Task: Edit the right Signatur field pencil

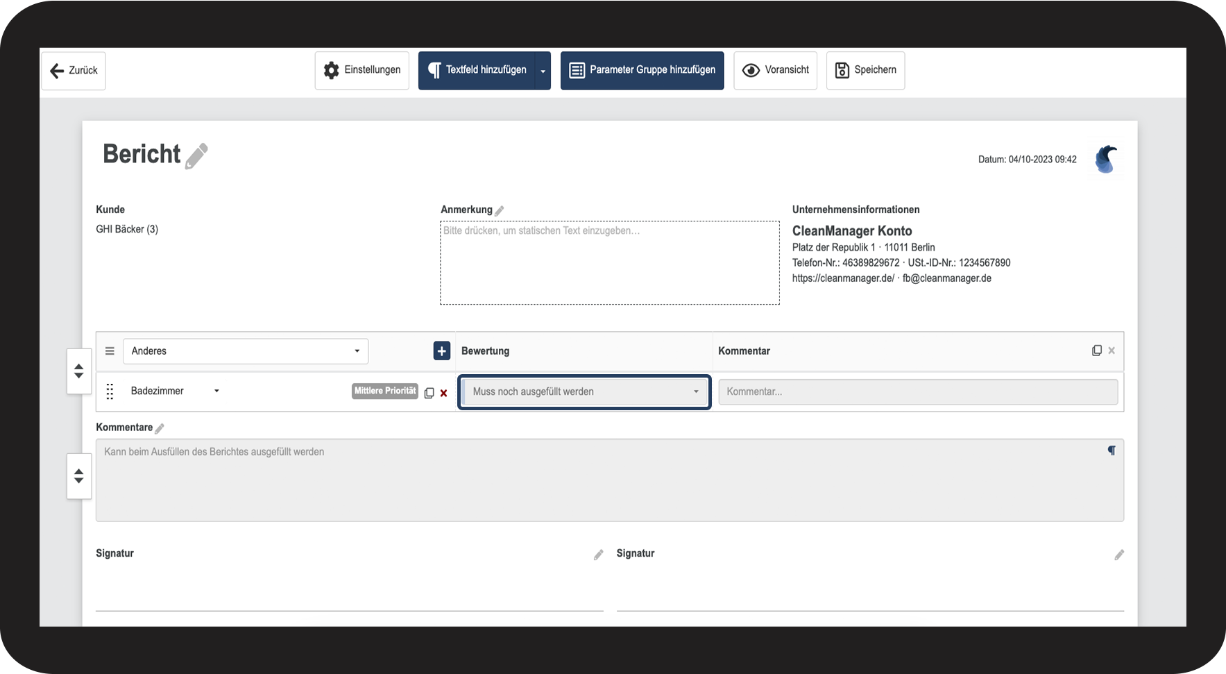Action: 1118,555
